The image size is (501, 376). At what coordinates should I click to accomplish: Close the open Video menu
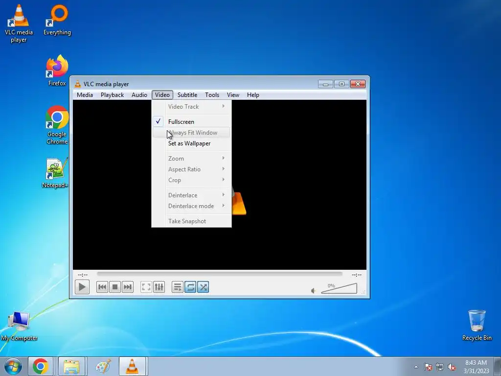(x=162, y=95)
